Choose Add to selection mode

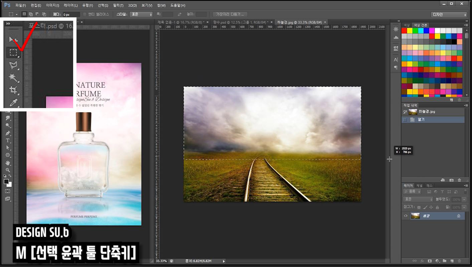(x=31, y=14)
